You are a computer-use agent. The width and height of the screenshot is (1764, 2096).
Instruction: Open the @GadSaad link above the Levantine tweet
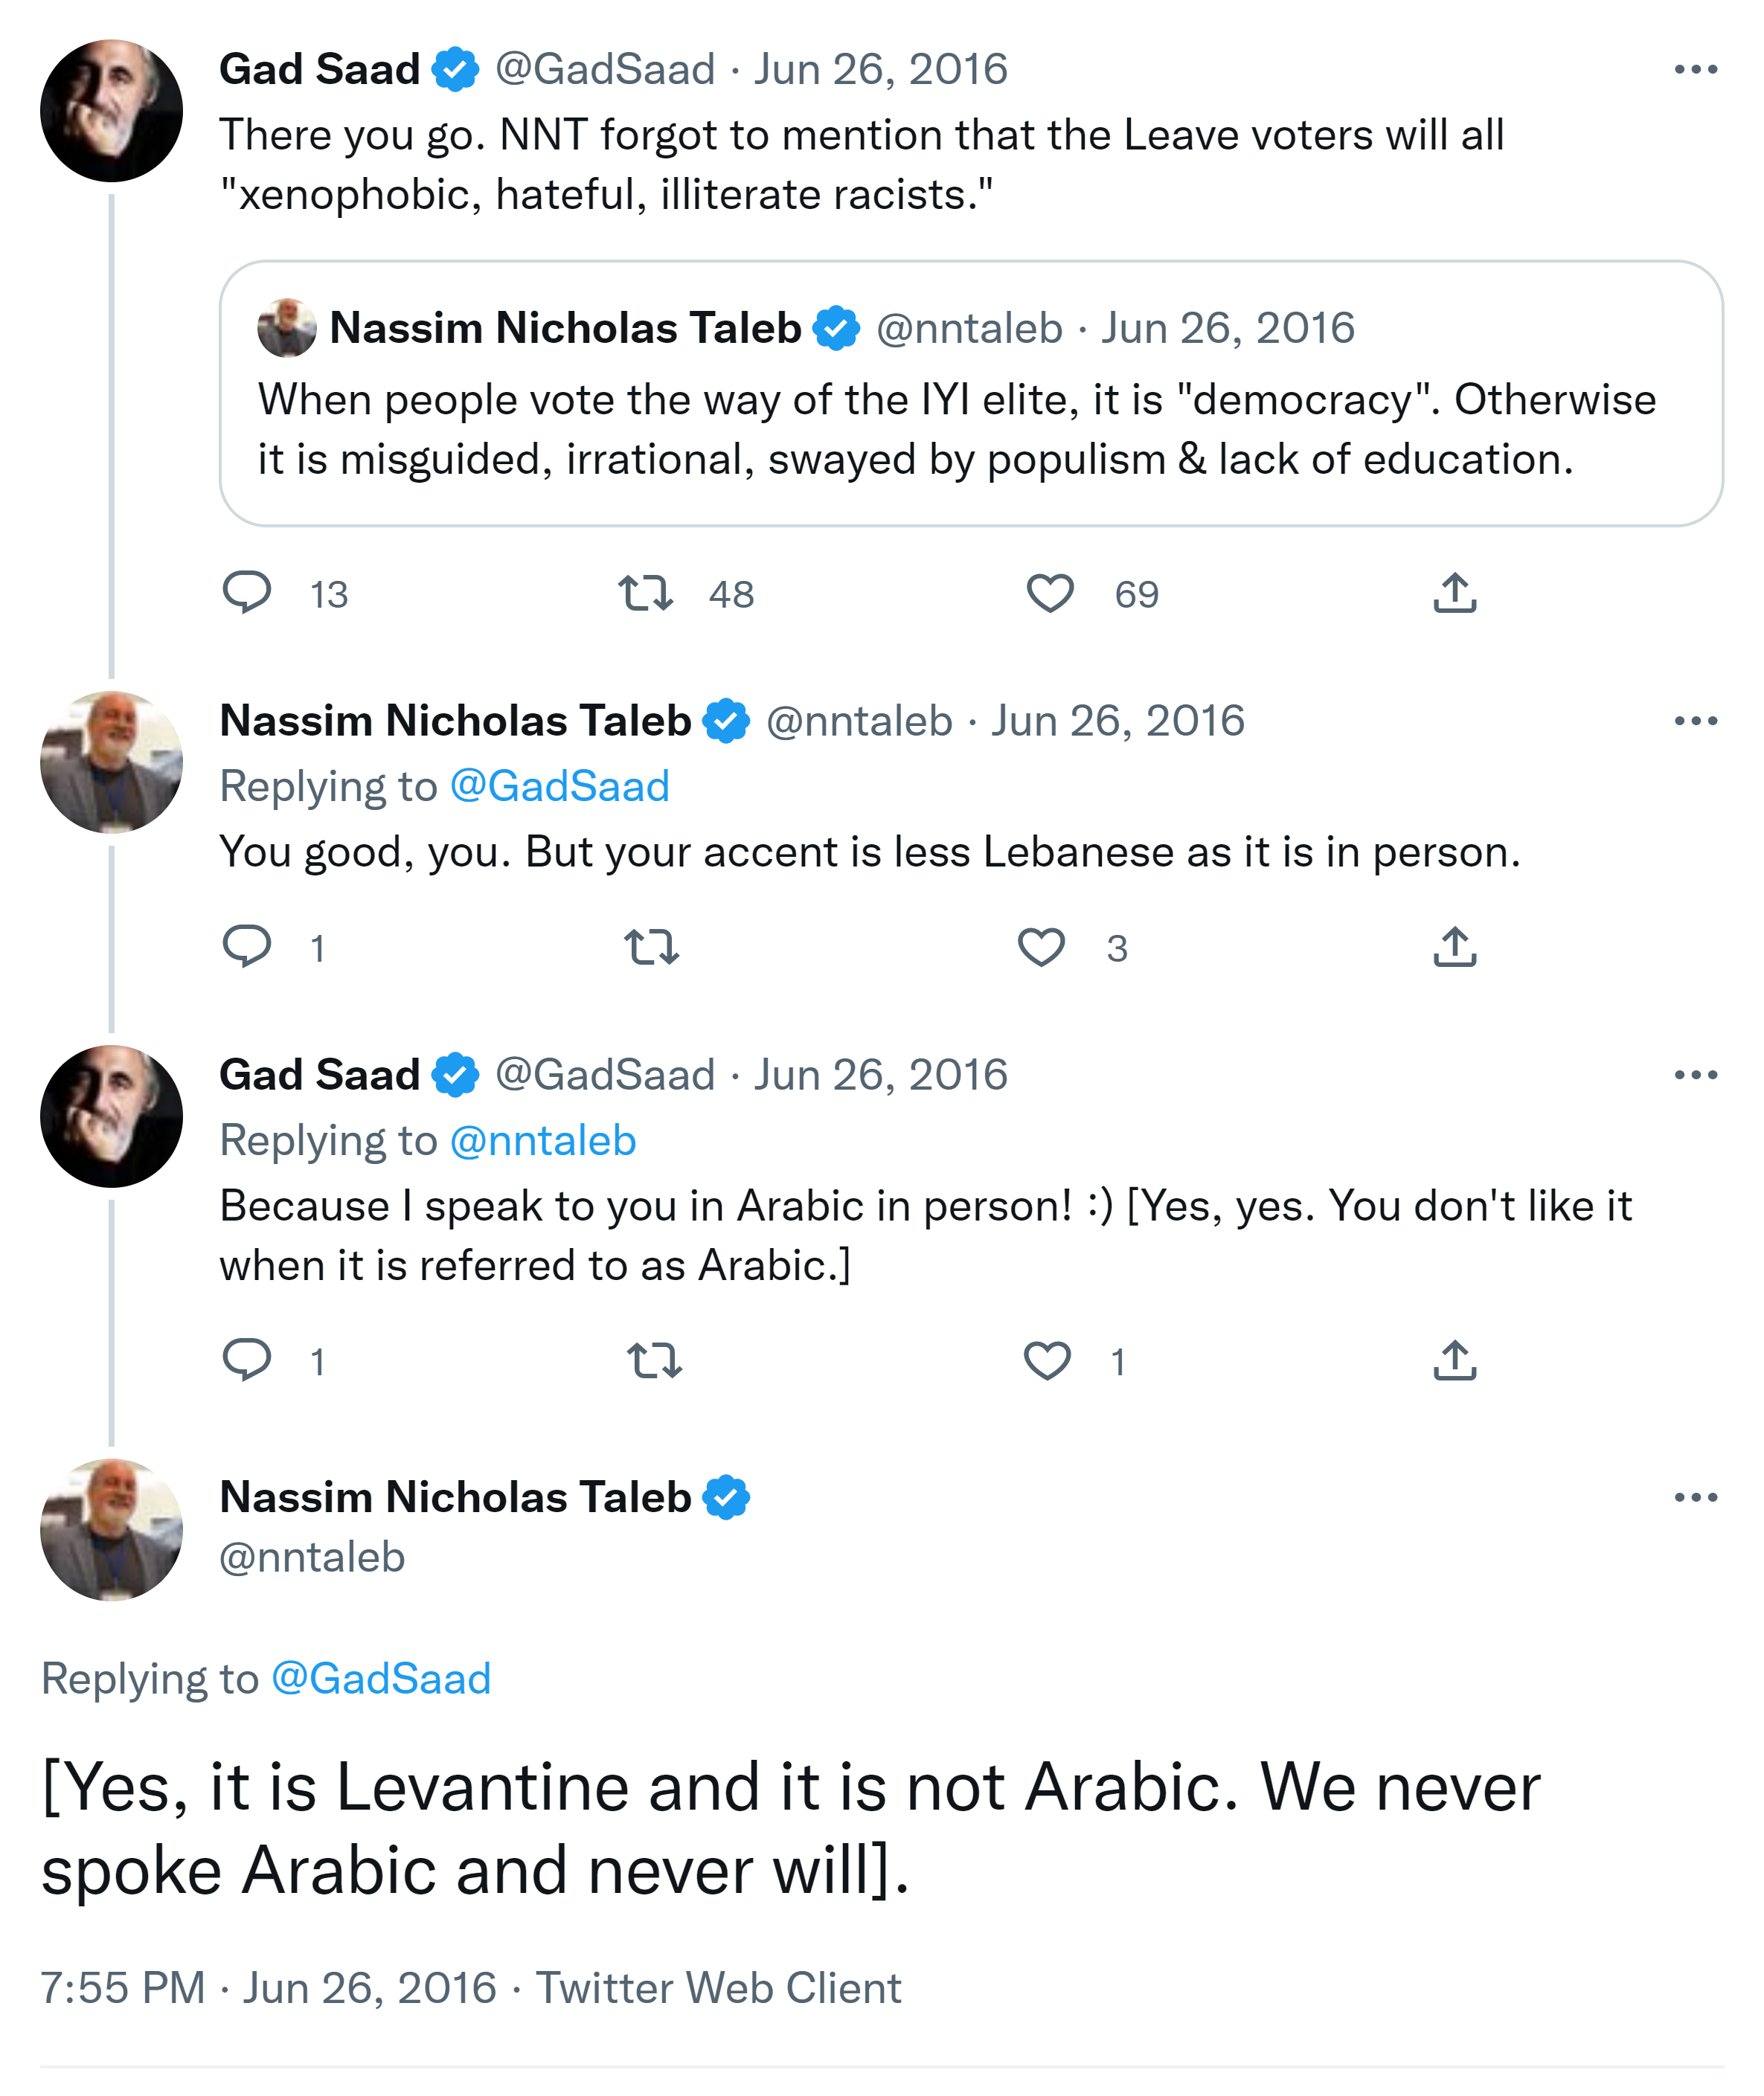pyautogui.click(x=381, y=1678)
